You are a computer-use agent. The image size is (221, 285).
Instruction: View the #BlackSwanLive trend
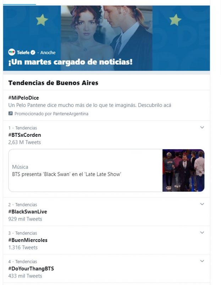point(28,212)
